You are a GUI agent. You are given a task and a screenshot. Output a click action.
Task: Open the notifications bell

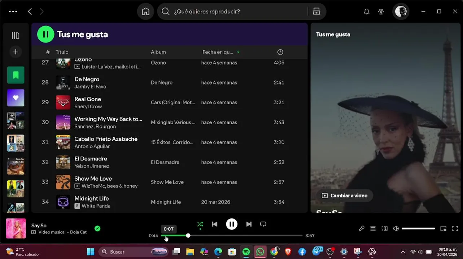click(367, 12)
